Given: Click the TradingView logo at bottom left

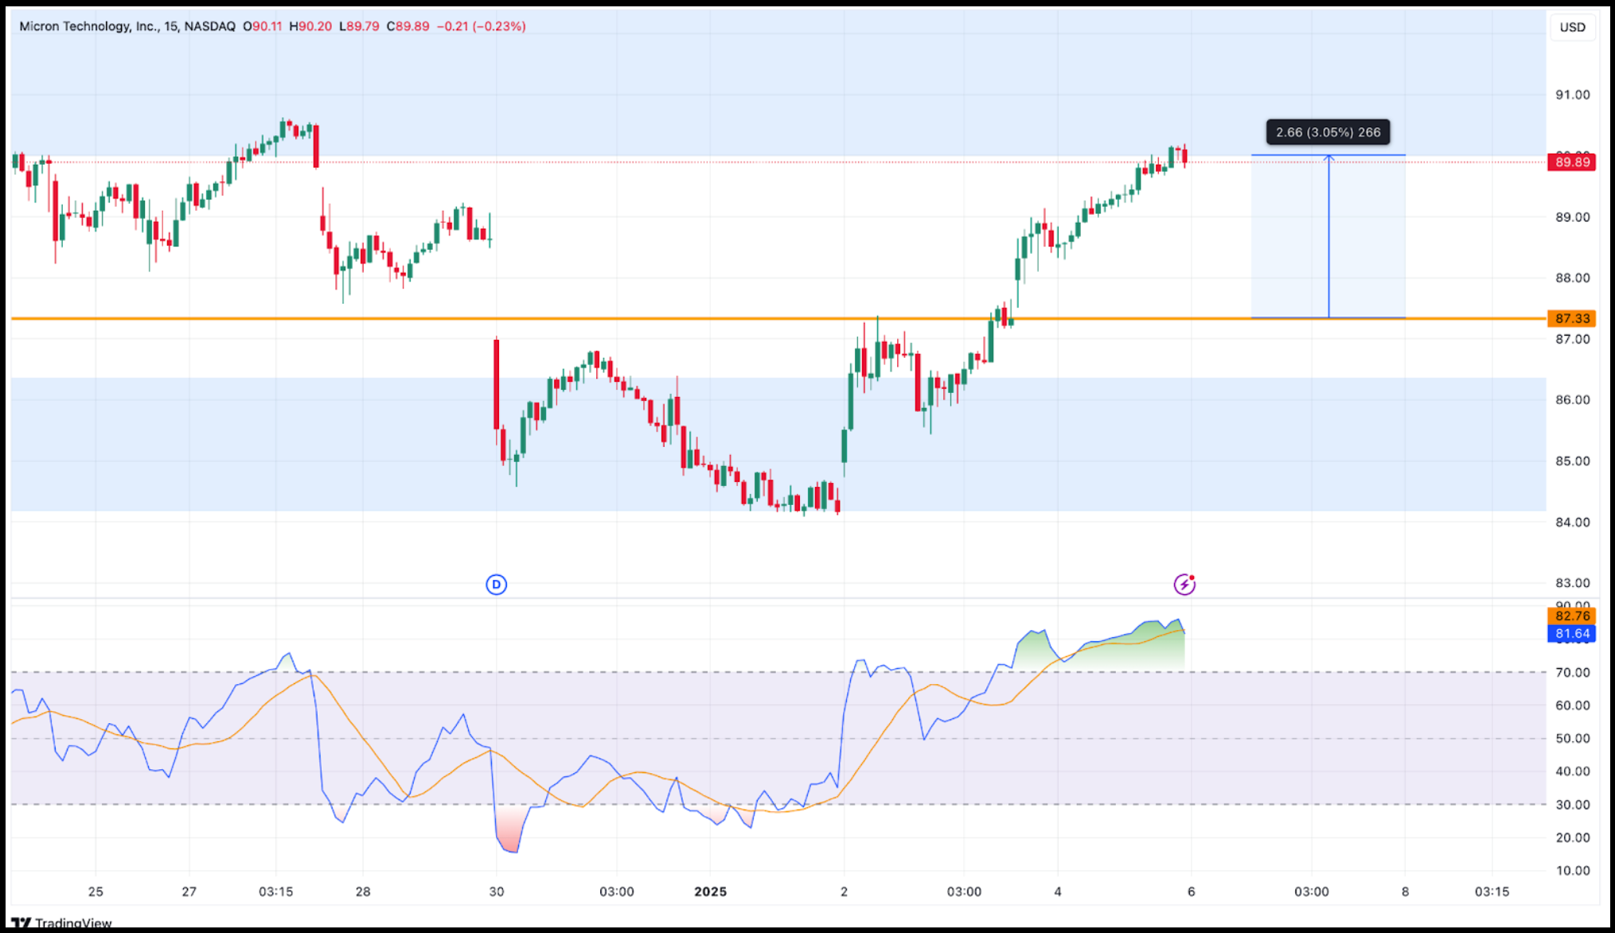Looking at the screenshot, I should [x=62, y=923].
